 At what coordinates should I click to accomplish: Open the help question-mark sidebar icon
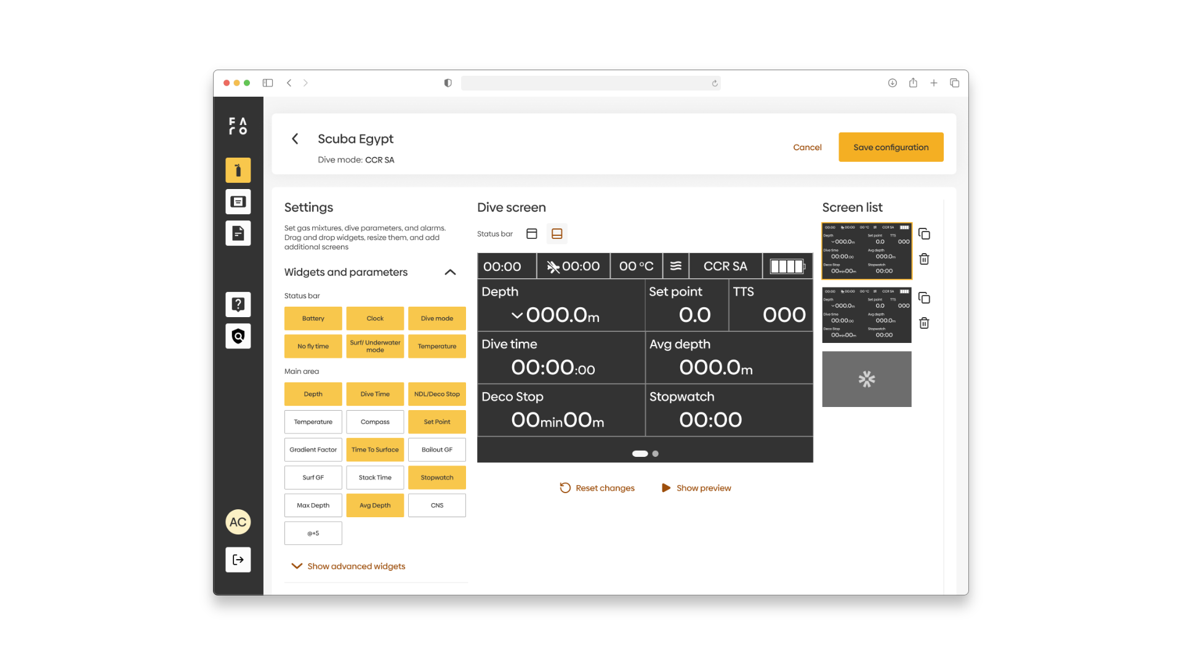click(238, 304)
